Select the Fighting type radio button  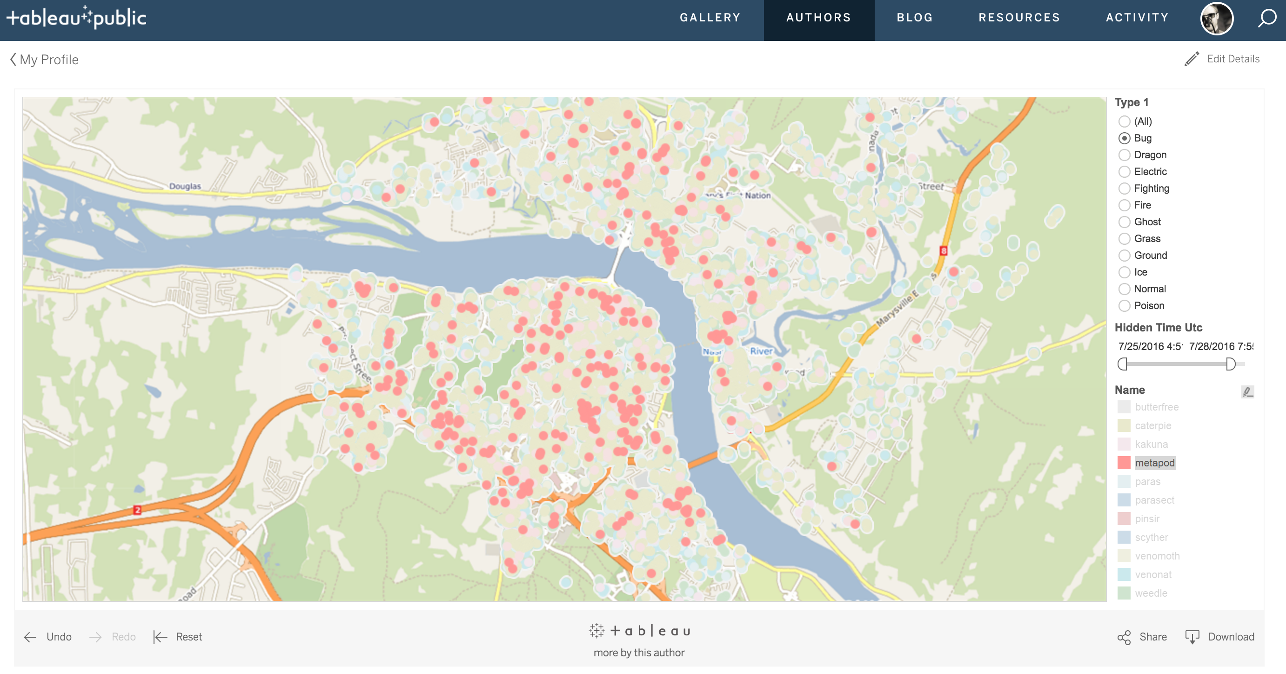tap(1124, 188)
